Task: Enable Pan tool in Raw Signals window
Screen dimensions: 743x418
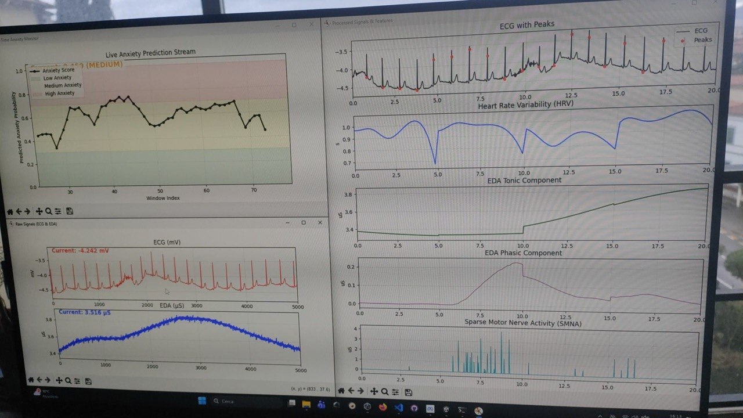Action: click(59, 380)
